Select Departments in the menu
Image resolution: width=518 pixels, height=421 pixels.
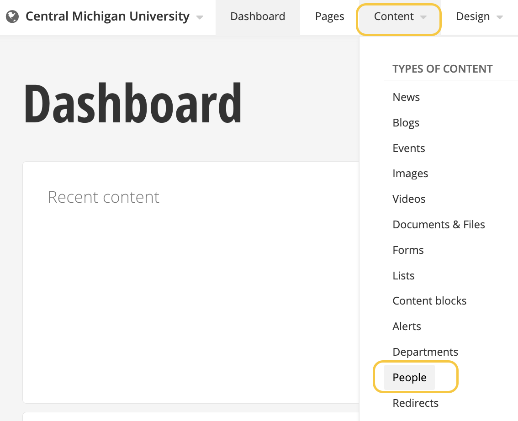point(425,352)
